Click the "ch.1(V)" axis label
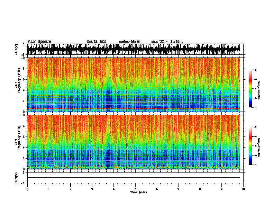Screen dimensions: 274x212 17,49
